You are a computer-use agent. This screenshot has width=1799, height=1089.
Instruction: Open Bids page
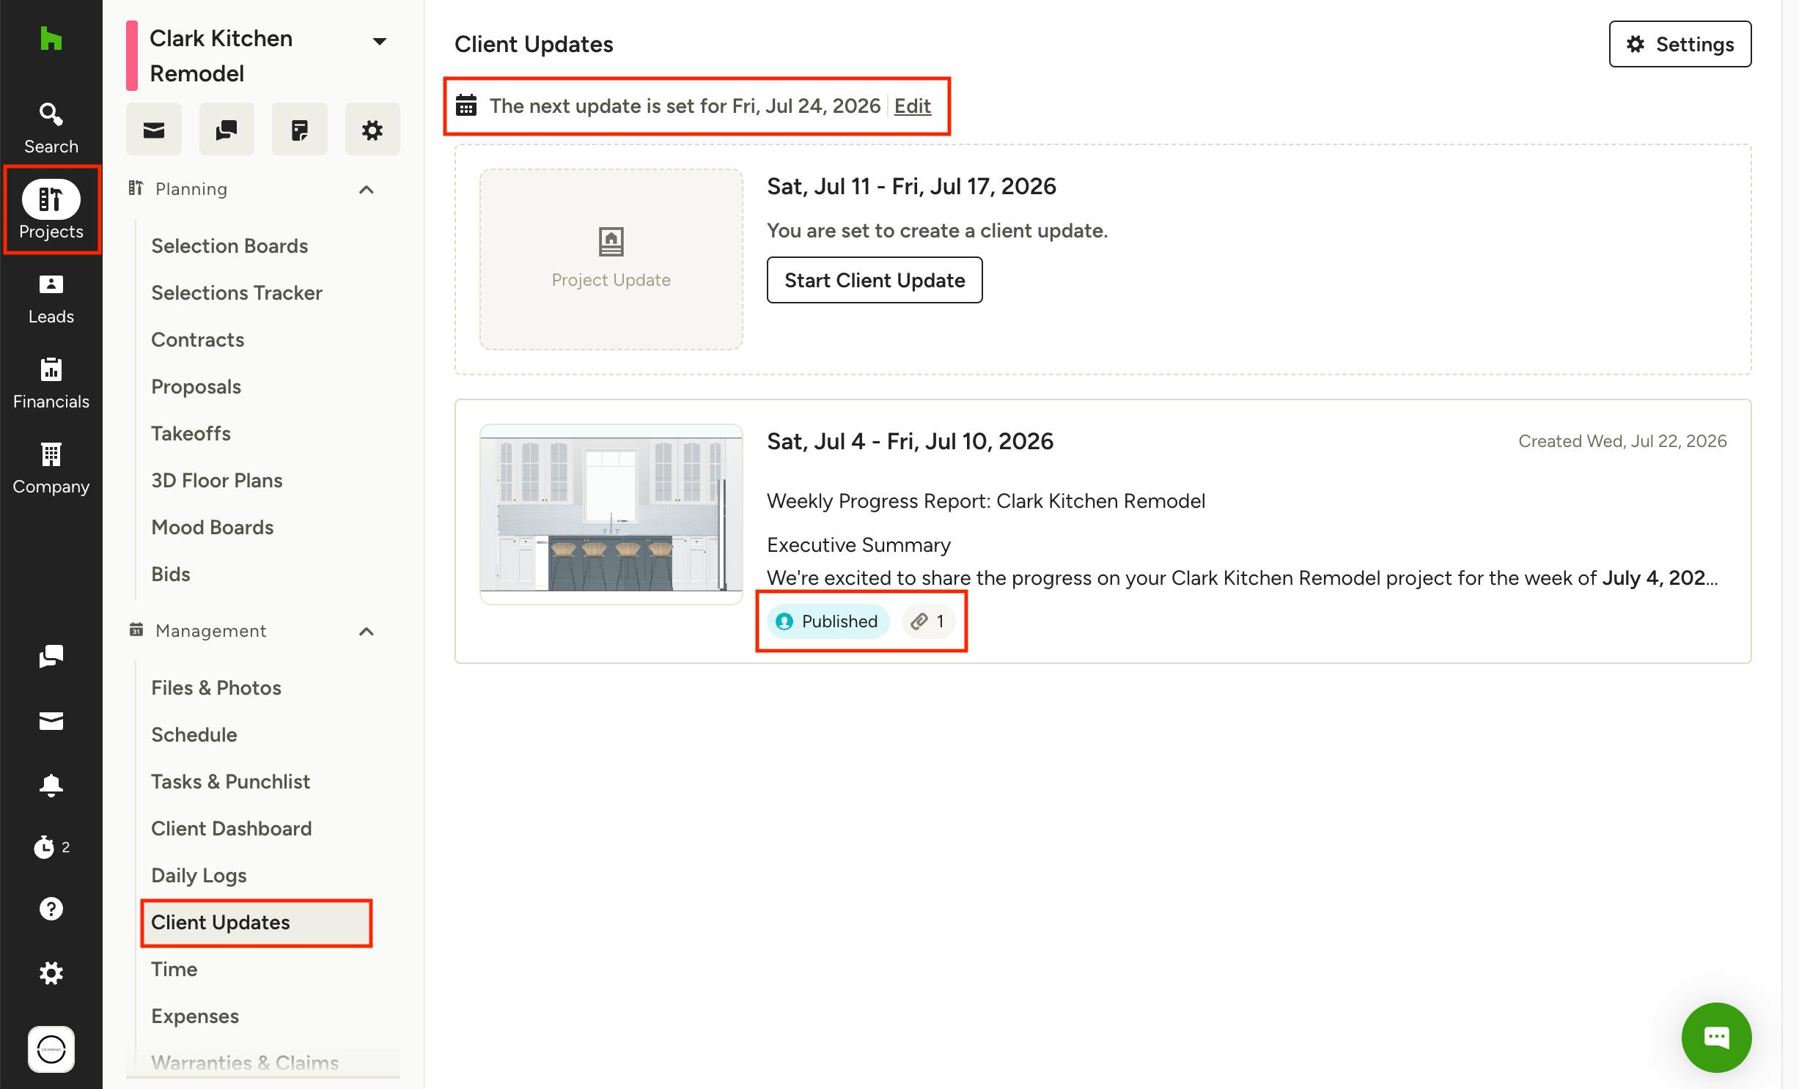click(x=170, y=575)
